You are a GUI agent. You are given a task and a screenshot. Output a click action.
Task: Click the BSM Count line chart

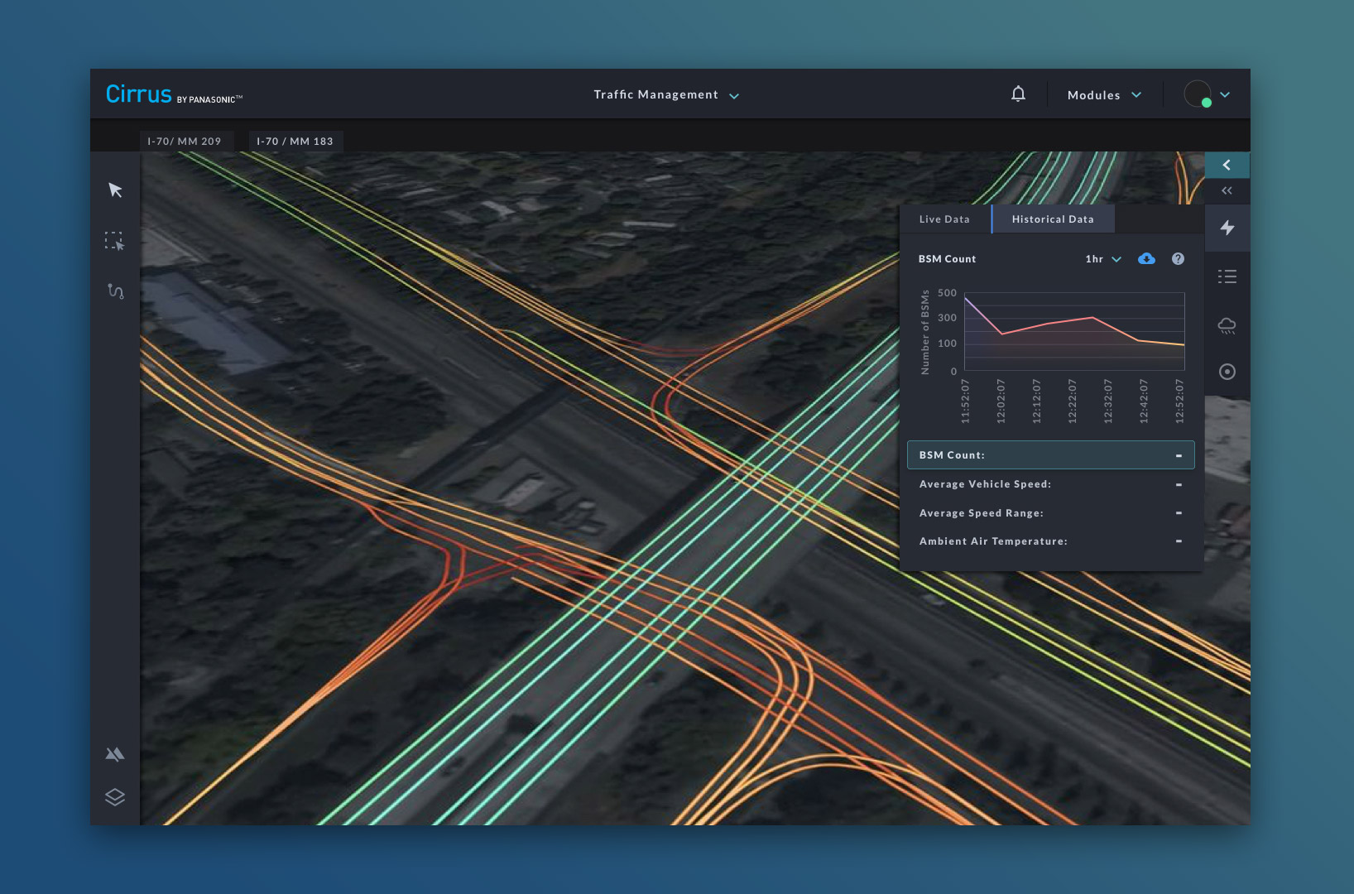[x=1074, y=331]
